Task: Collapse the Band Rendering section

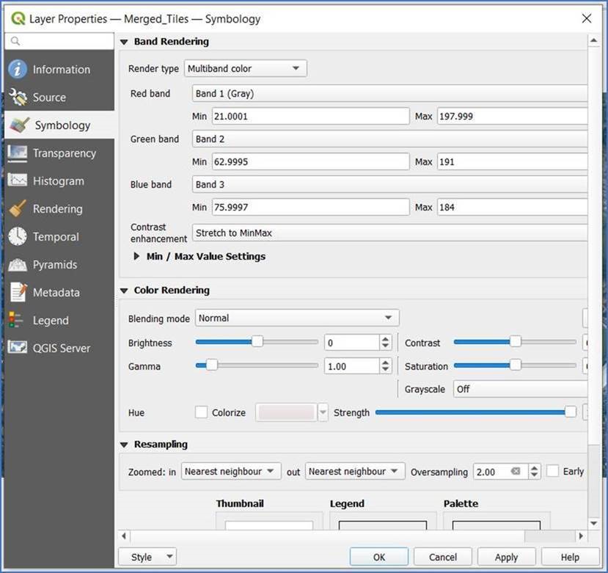Action: (x=124, y=42)
